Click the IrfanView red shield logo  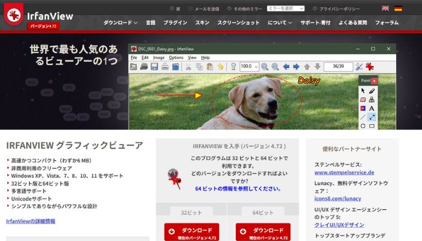point(14,14)
